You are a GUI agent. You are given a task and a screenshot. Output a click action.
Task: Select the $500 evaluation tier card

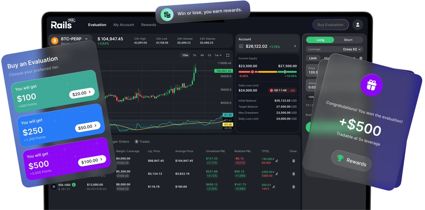pos(66,159)
